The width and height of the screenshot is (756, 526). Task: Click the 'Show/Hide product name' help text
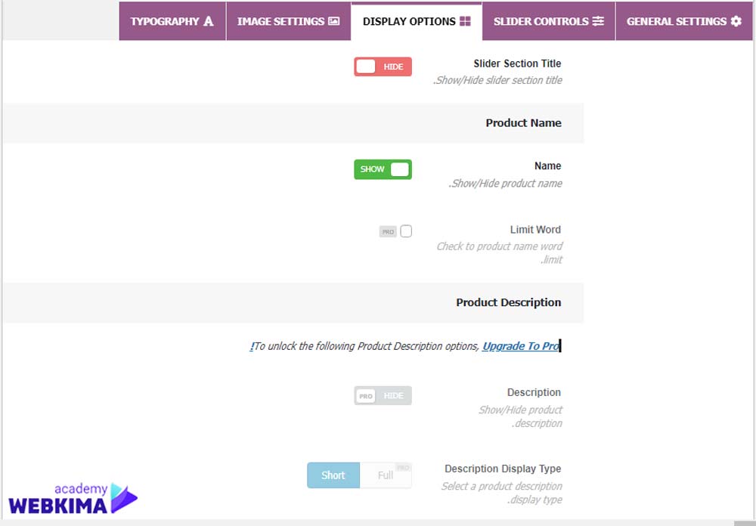click(x=505, y=183)
